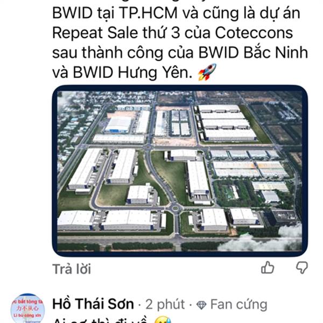Tap the crying emoji in Sơn's comment
323x323 pixels.
click(x=163, y=320)
